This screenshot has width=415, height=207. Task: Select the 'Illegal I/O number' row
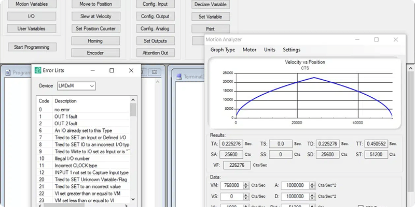pos(83,158)
